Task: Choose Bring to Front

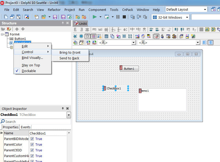Action: click(x=70, y=52)
